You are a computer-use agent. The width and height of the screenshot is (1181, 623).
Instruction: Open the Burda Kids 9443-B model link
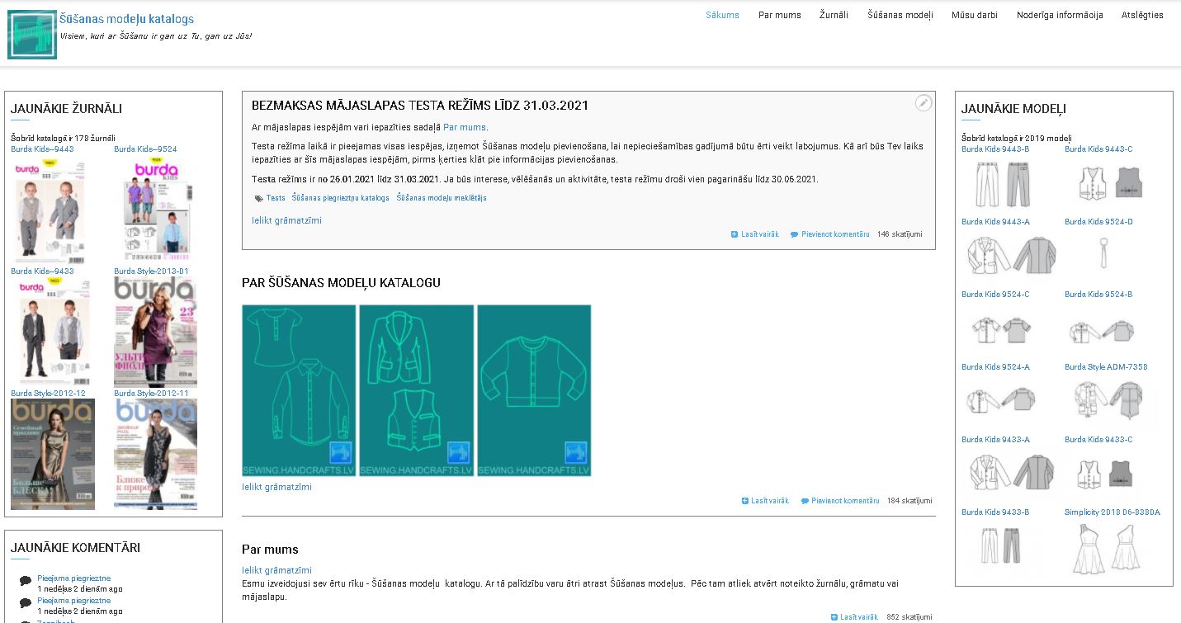995,149
